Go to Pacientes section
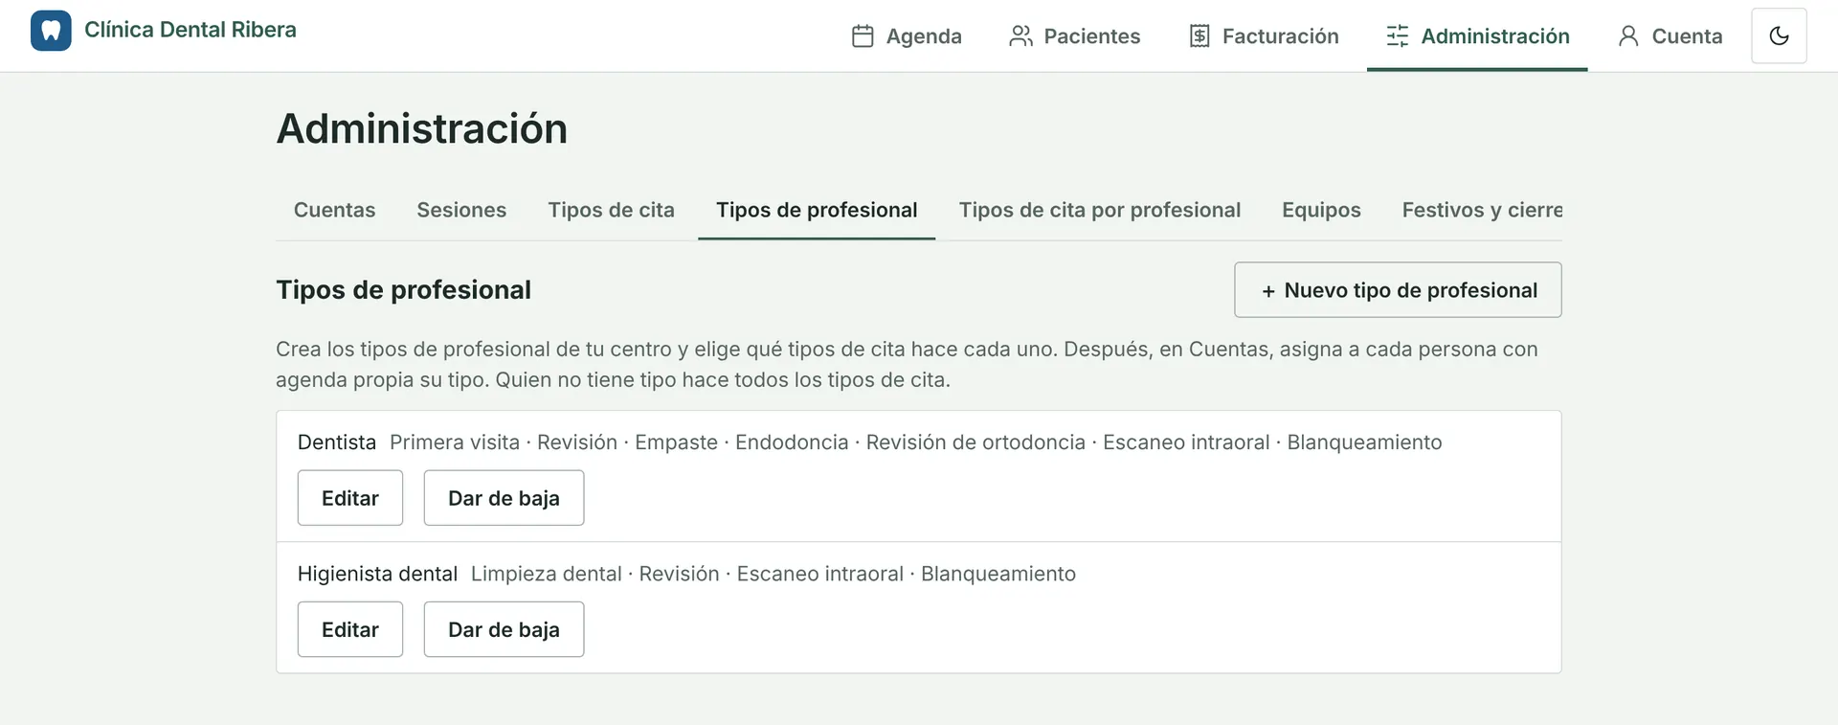This screenshot has width=1838, height=725. (1075, 36)
